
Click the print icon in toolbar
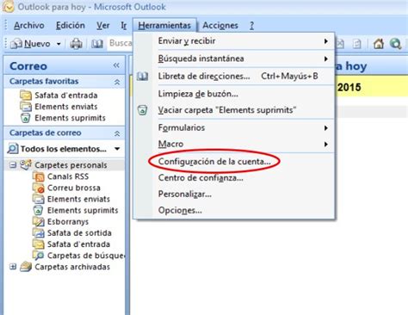pyautogui.click(x=76, y=44)
